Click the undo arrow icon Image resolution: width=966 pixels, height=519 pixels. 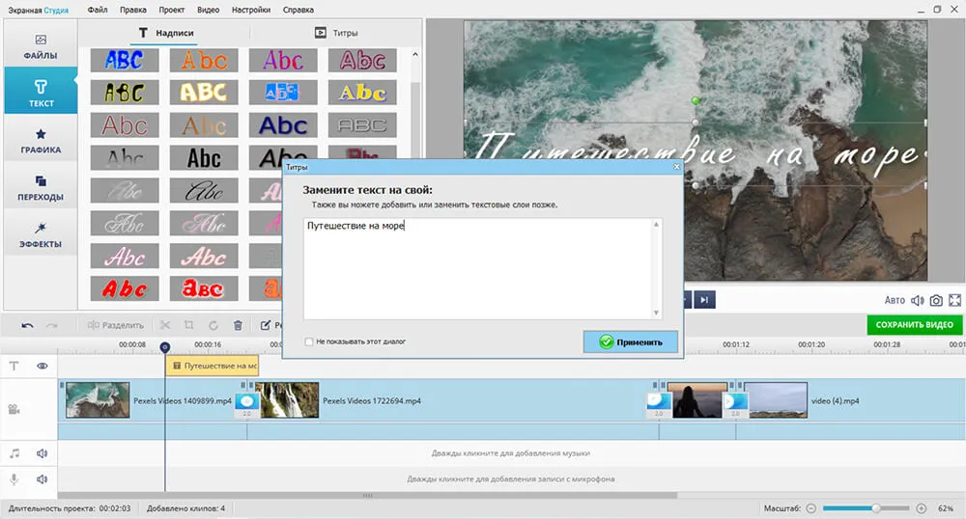27,325
